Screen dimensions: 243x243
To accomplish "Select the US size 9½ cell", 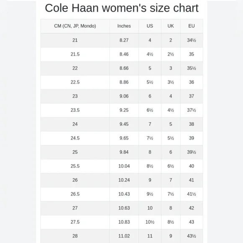I will click(x=150, y=194).
